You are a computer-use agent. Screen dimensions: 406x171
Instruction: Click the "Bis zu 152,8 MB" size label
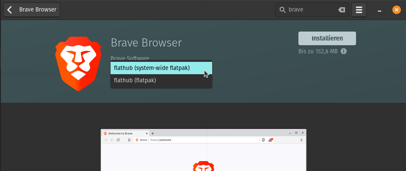(x=318, y=51)
